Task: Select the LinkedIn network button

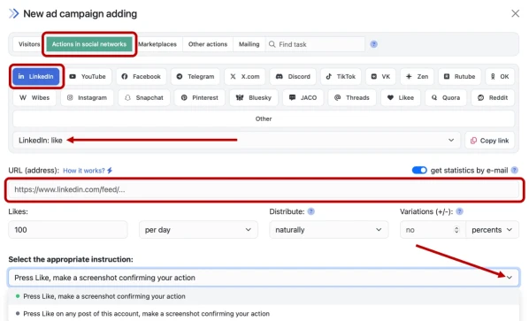Action: point(35,77)
